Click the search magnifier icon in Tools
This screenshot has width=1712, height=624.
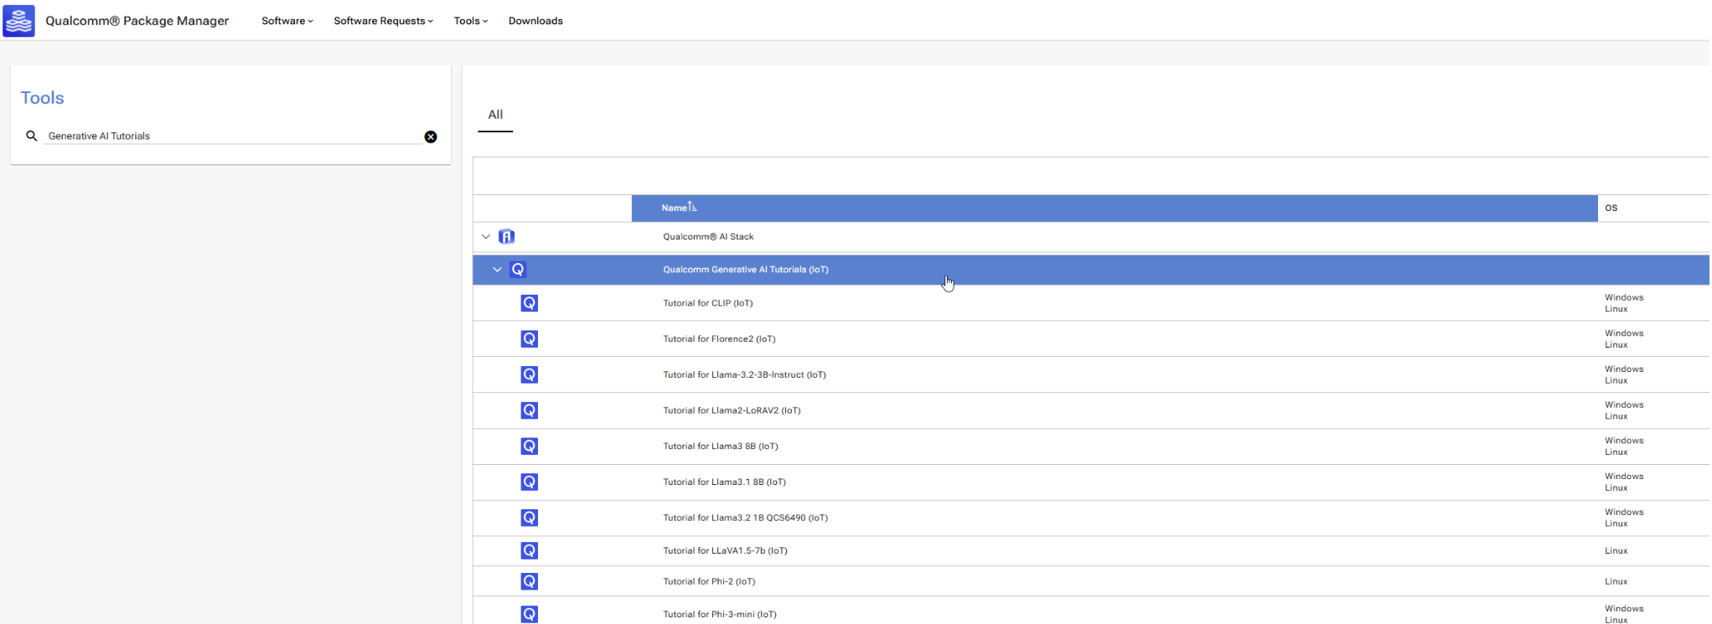(32, 136)
